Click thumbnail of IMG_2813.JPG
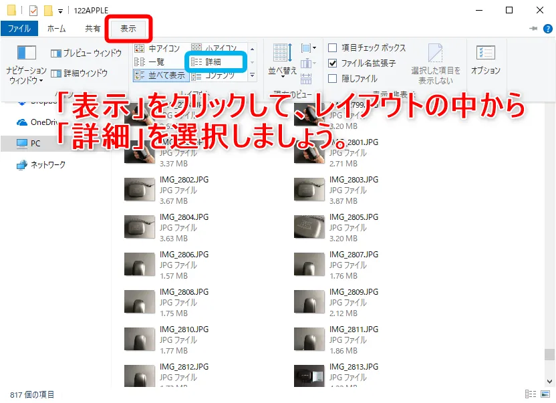This screenshot has width=556, height=403. coord(309,376)
